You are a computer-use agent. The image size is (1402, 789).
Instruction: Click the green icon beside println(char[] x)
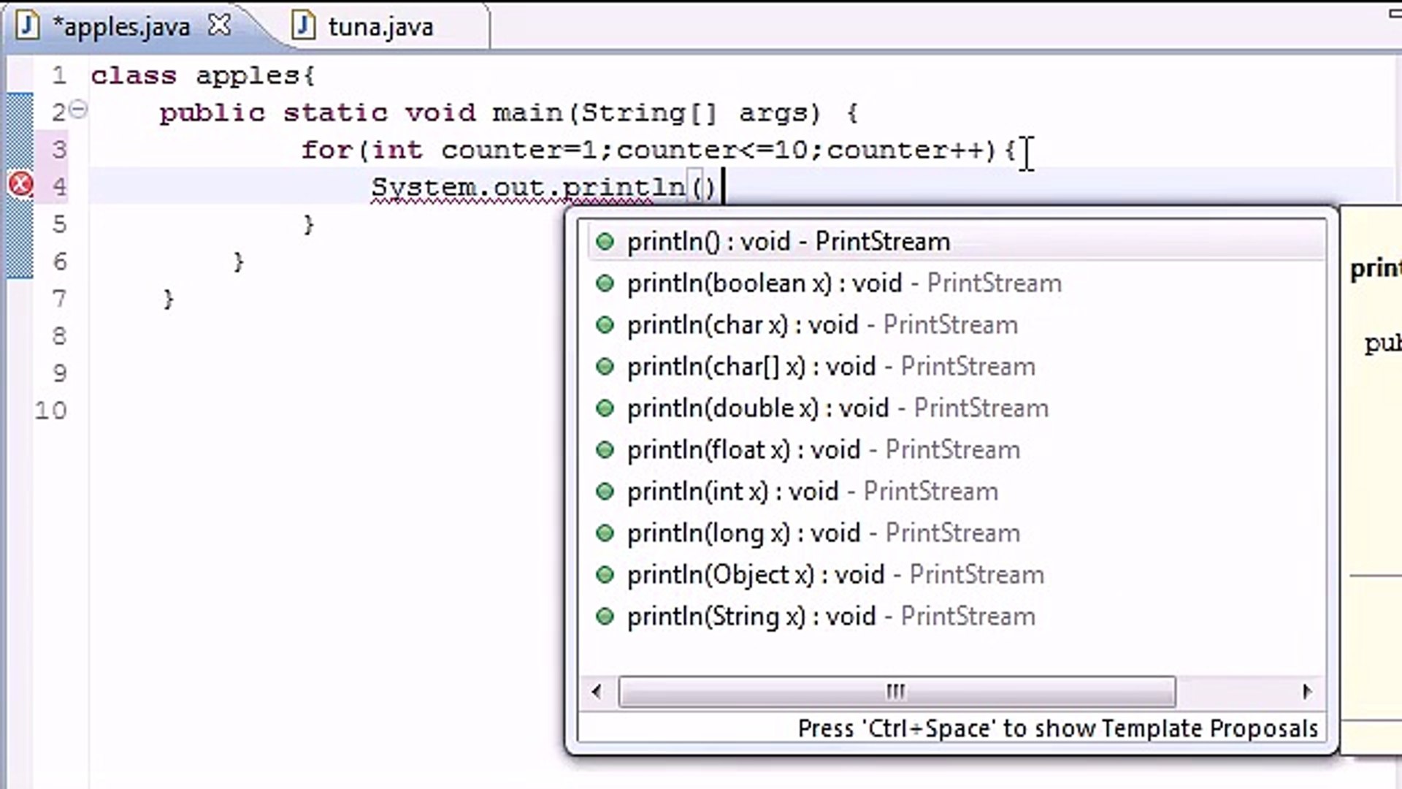click(605, 366)
